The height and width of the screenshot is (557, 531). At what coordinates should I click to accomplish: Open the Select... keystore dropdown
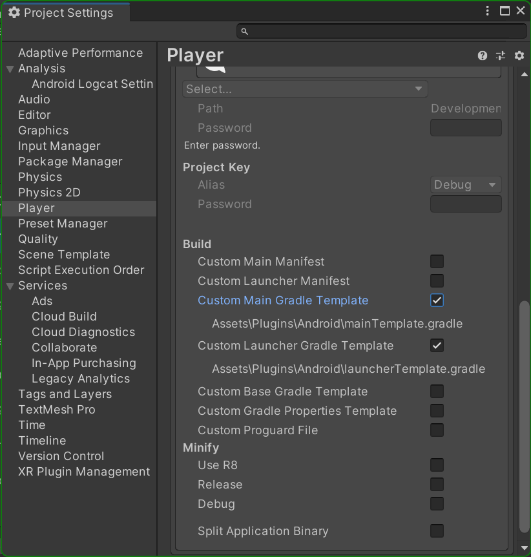click(x=304, y=88)
